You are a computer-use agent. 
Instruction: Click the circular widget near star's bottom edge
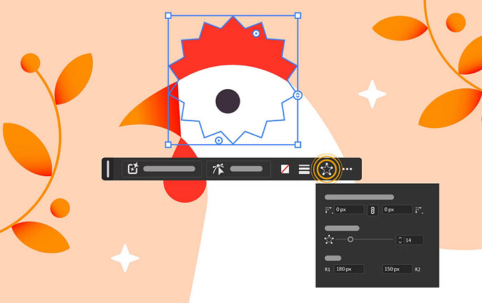tap(219, 141)
